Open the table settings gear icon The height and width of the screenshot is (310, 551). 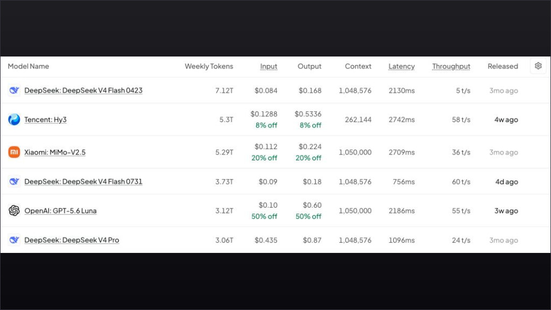[538, 66]
